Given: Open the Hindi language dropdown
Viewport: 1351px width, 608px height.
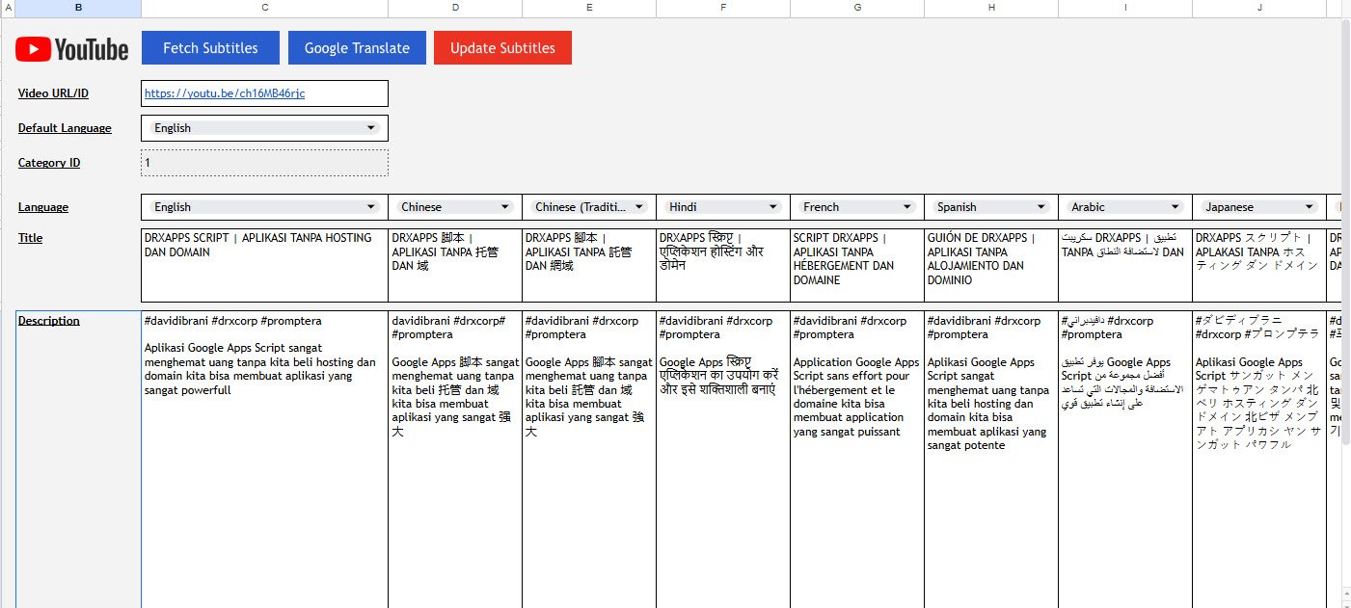Looking at the screenshot, I should pos(723,207).
